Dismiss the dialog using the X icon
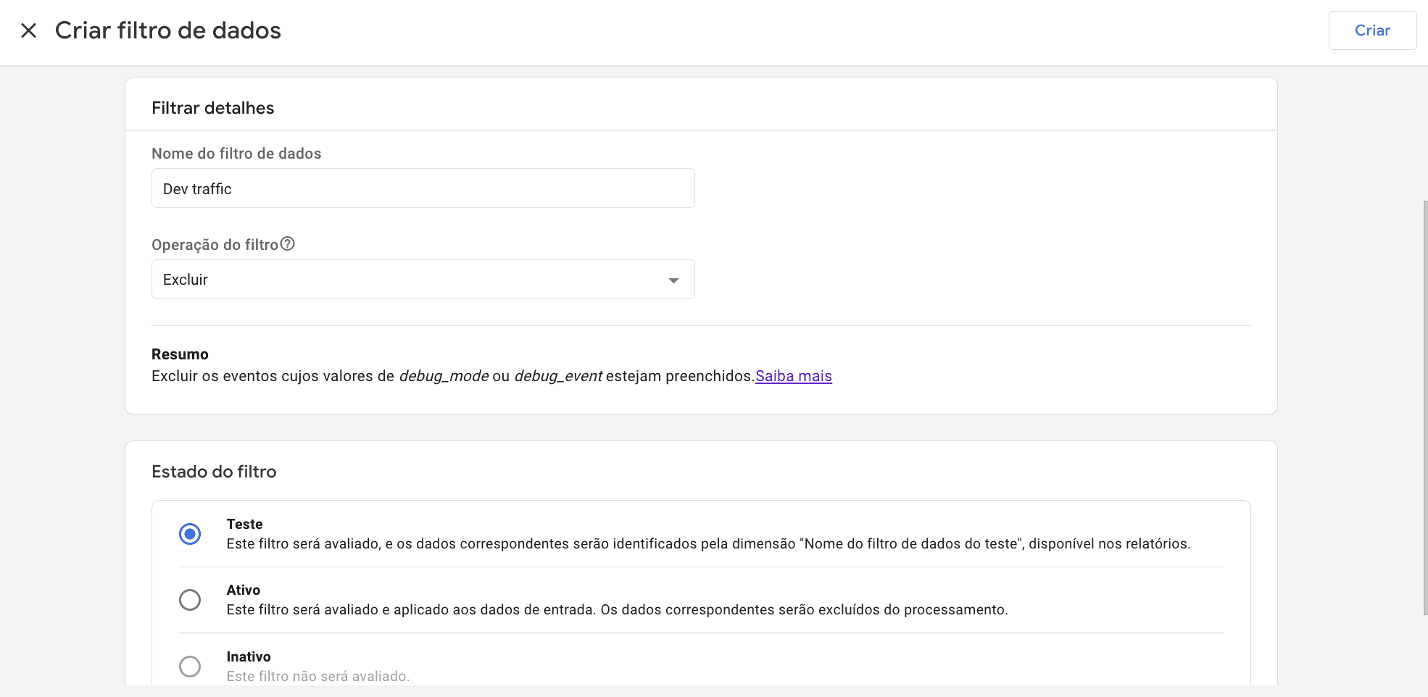Viewport: 1428px width, 697px height. (28, 30)
